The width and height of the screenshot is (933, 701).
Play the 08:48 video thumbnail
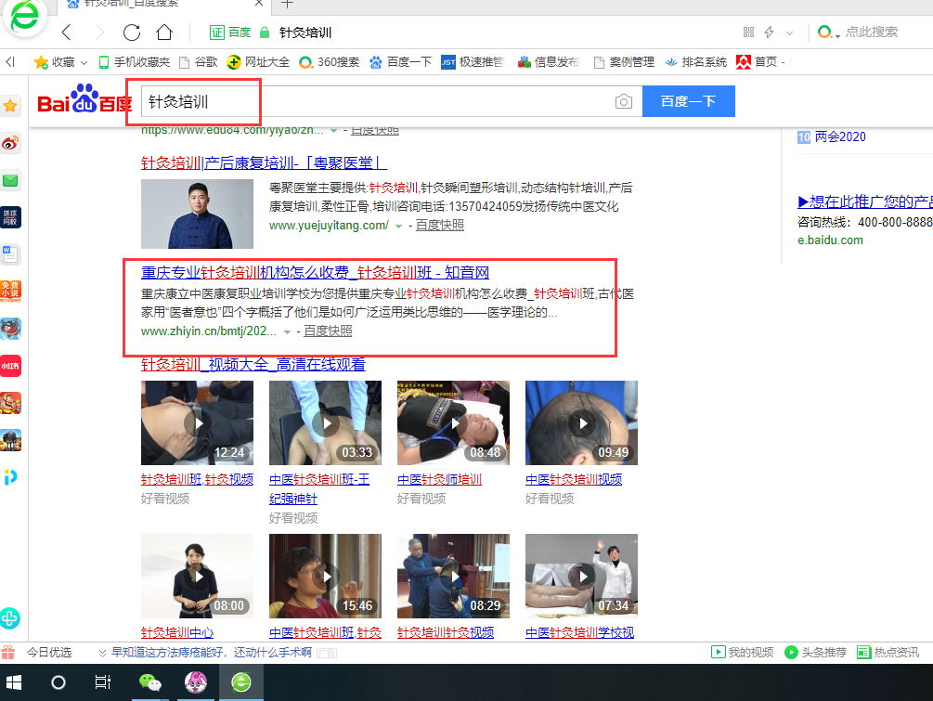pos(453,423)
